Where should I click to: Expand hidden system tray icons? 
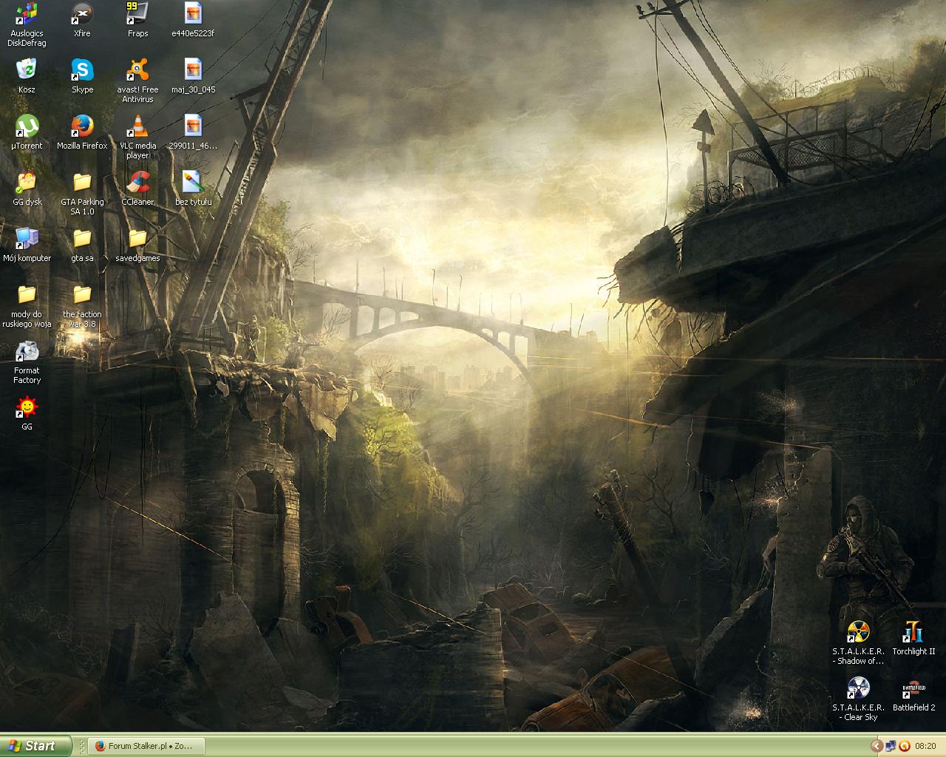(877, 746)
